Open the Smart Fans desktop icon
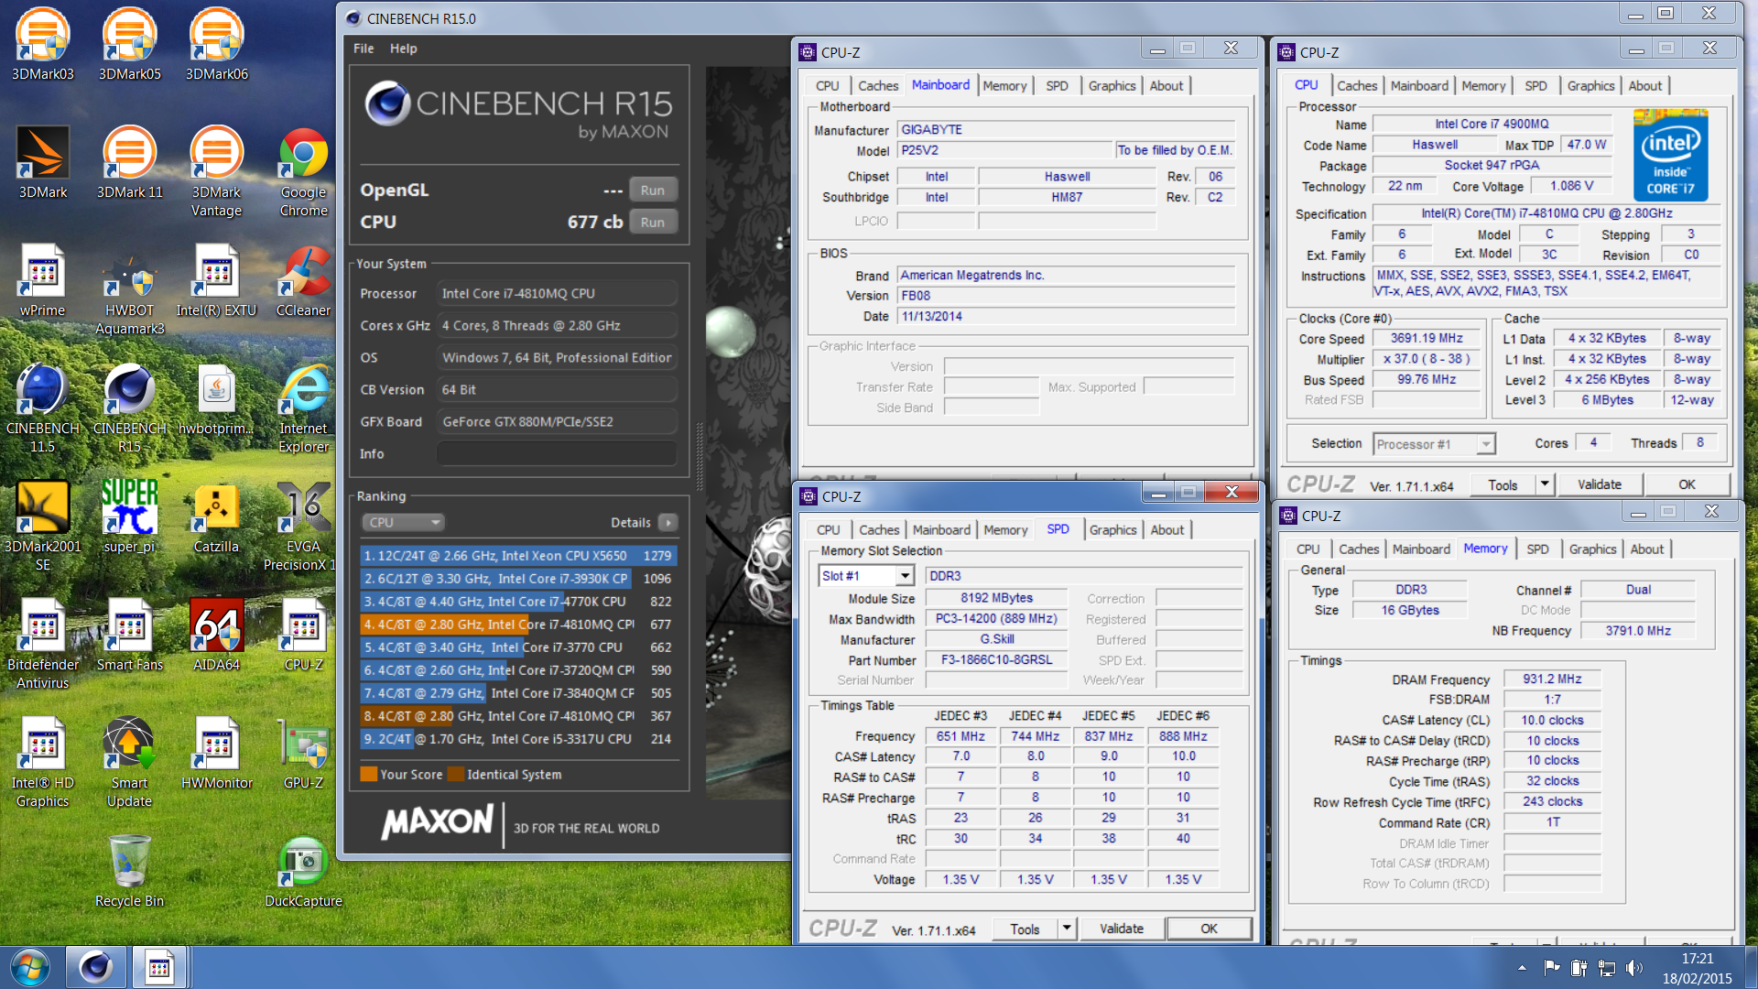 pos(129,636)
